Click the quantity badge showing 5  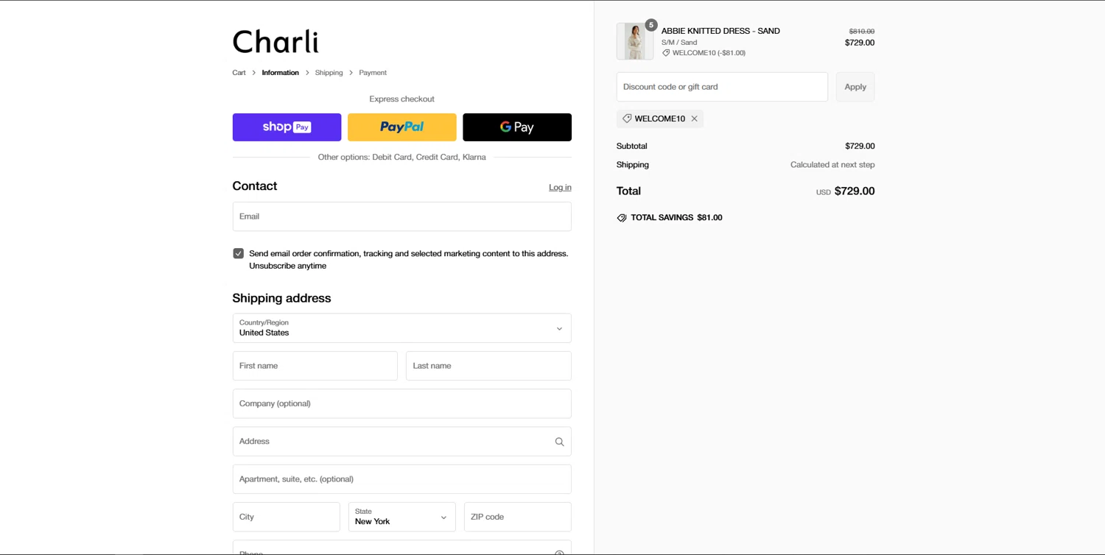[x=651, y=25]
